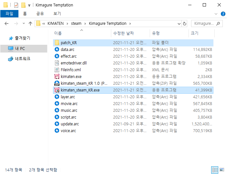Click the size value 114,892KB

point(202,50)
